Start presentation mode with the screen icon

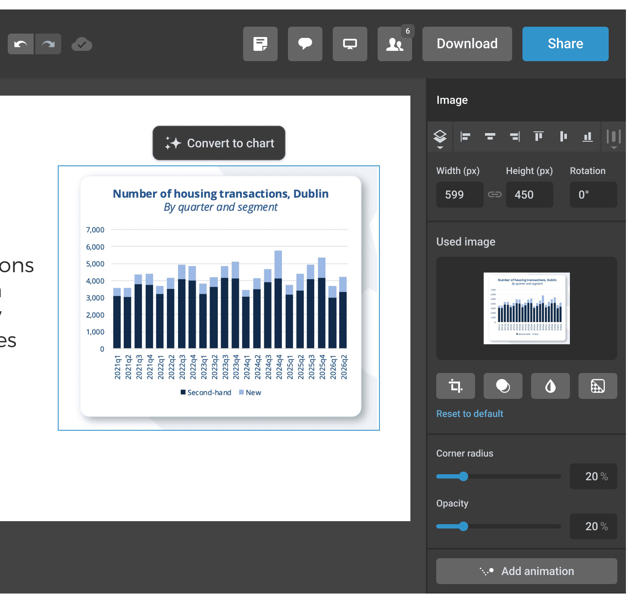click(x=350, y=44)
